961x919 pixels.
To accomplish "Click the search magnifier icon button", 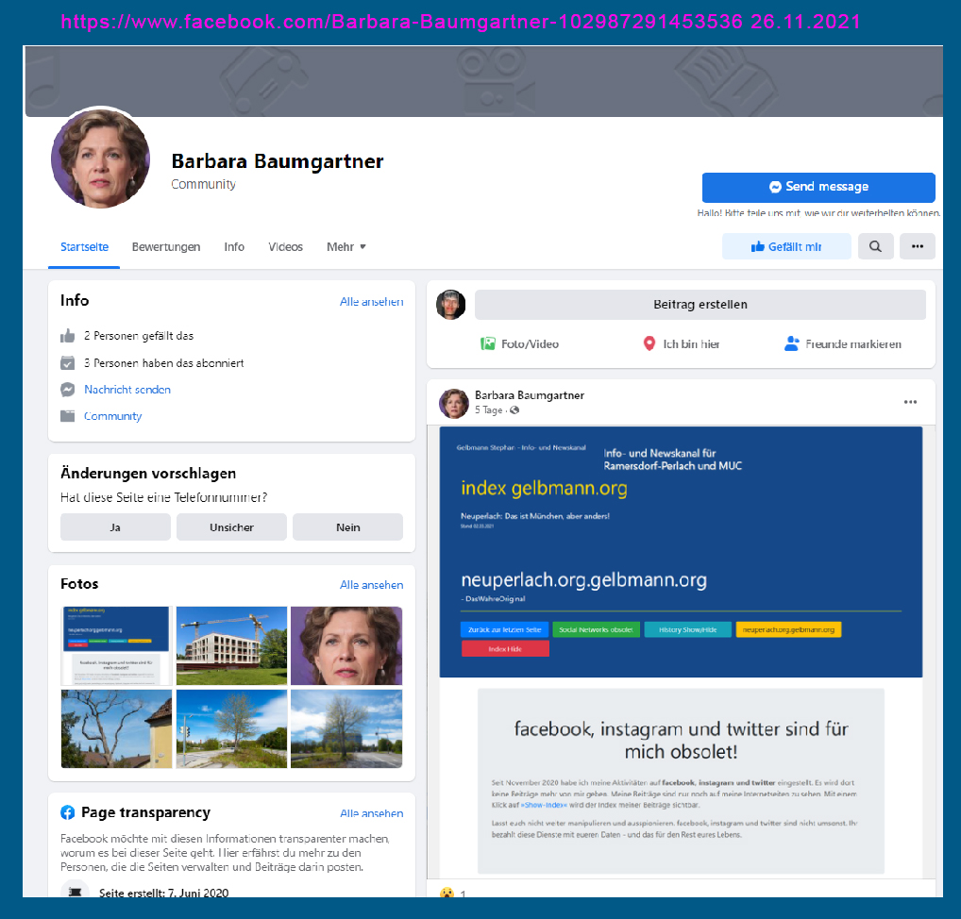I will [875, 246].
